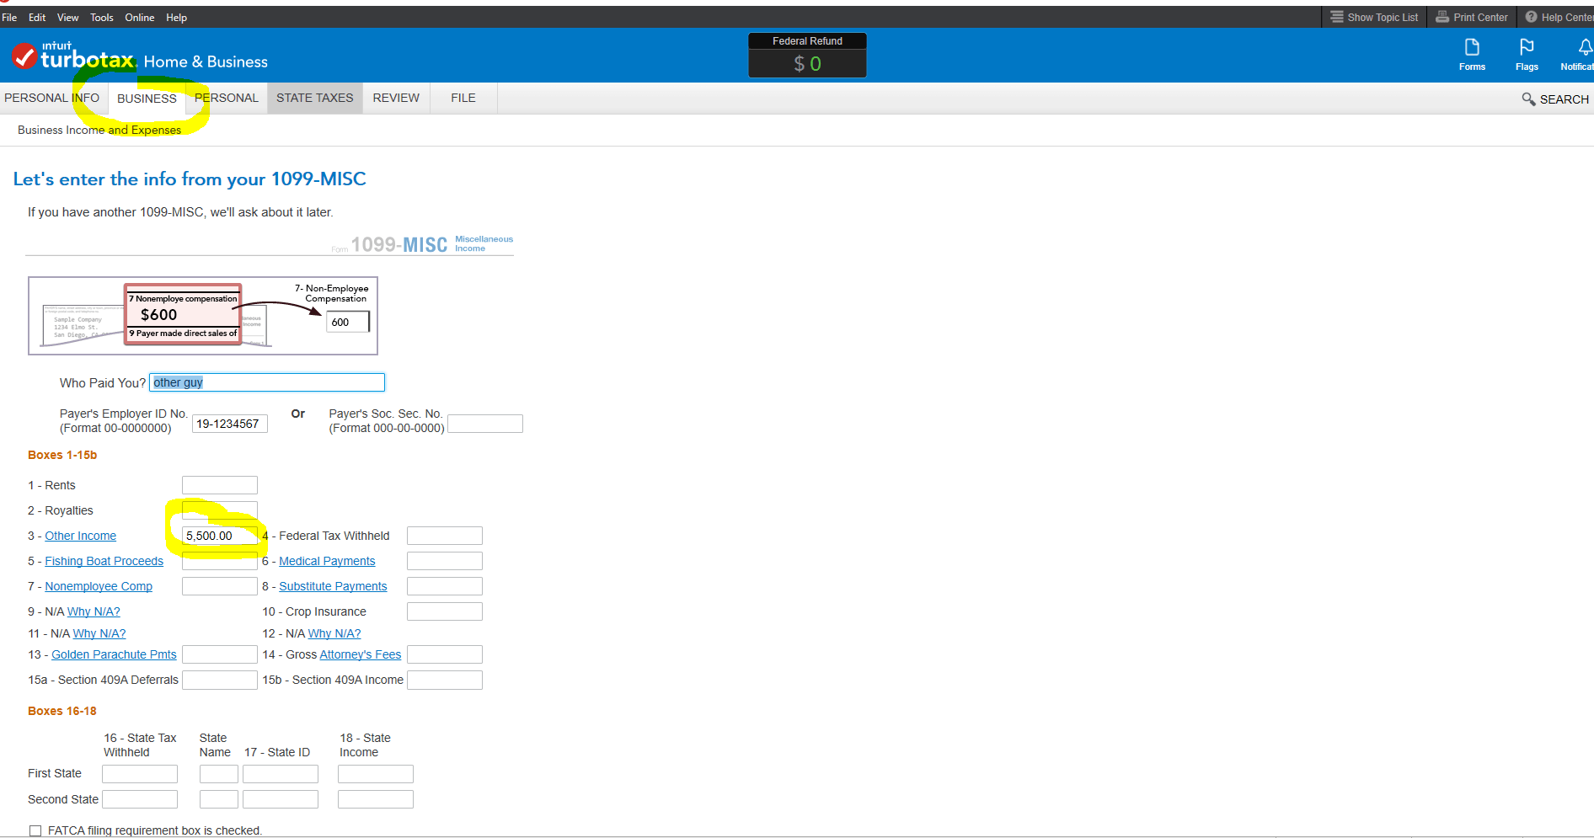This screenshot has width=1594, height=838.
Task: Open the Online menu
Action: (x=140, y=18)
